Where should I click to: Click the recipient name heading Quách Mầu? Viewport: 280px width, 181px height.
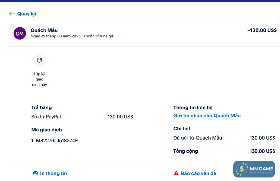pos(44,30)
